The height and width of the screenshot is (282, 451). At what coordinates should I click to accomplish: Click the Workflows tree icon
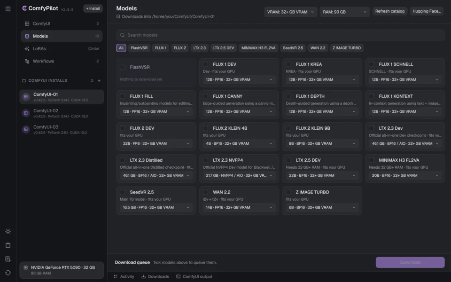click(x=27, y=61)
